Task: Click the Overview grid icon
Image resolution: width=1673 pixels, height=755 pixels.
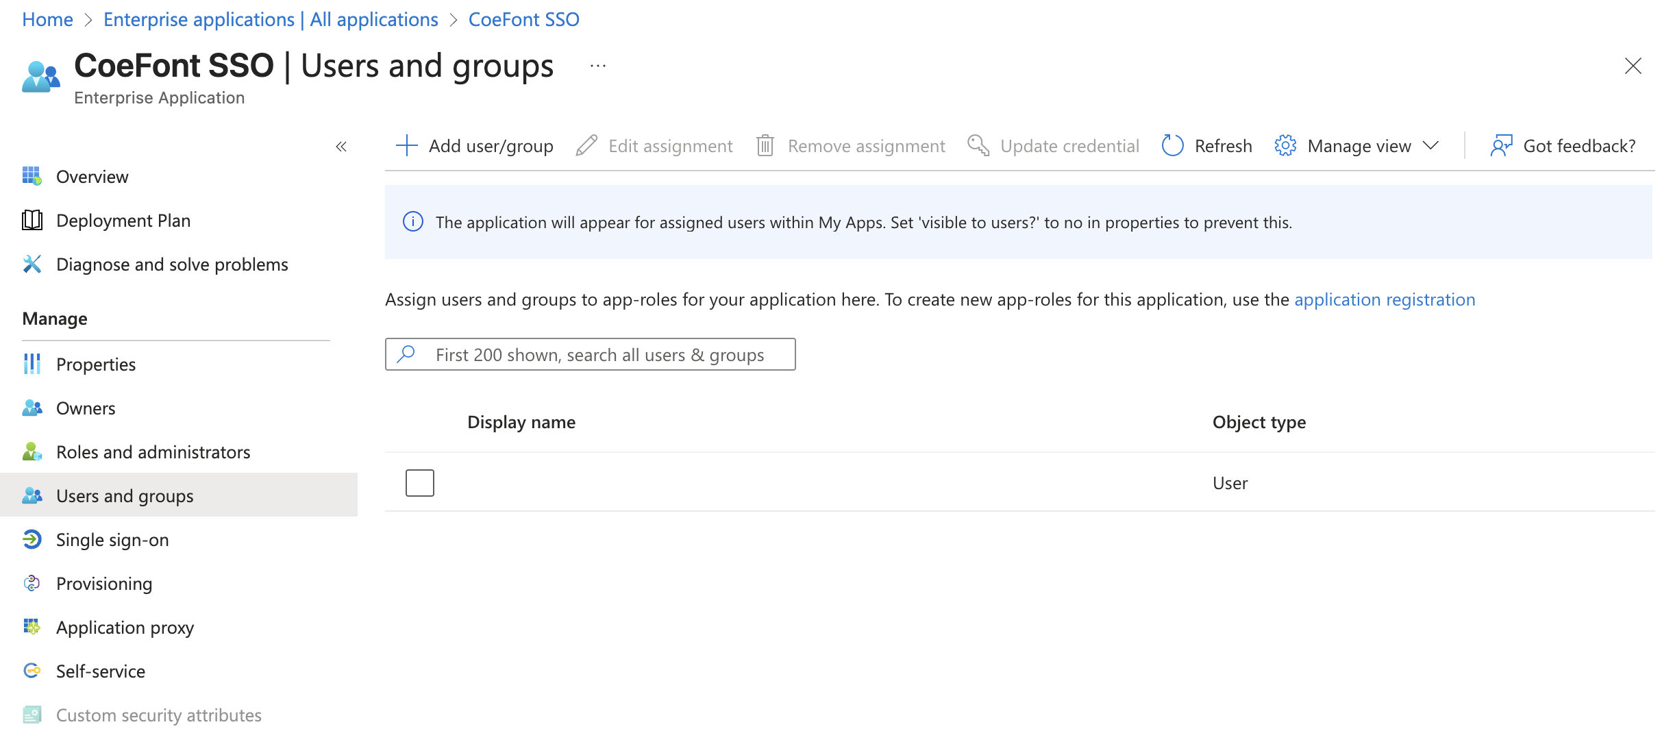Action: [32, 176]
